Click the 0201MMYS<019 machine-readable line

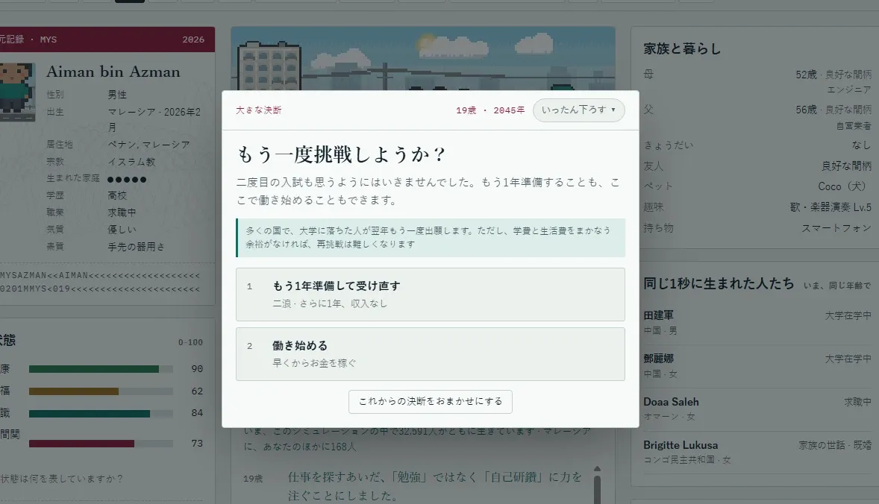tap(100, 289)
